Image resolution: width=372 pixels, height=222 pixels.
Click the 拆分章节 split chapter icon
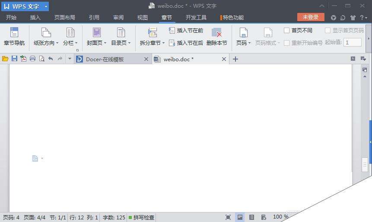click(x=153, y=32)
